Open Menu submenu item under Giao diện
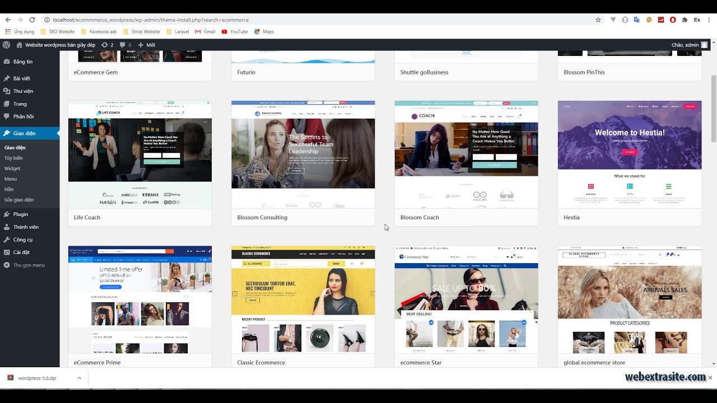 [11, 179]
